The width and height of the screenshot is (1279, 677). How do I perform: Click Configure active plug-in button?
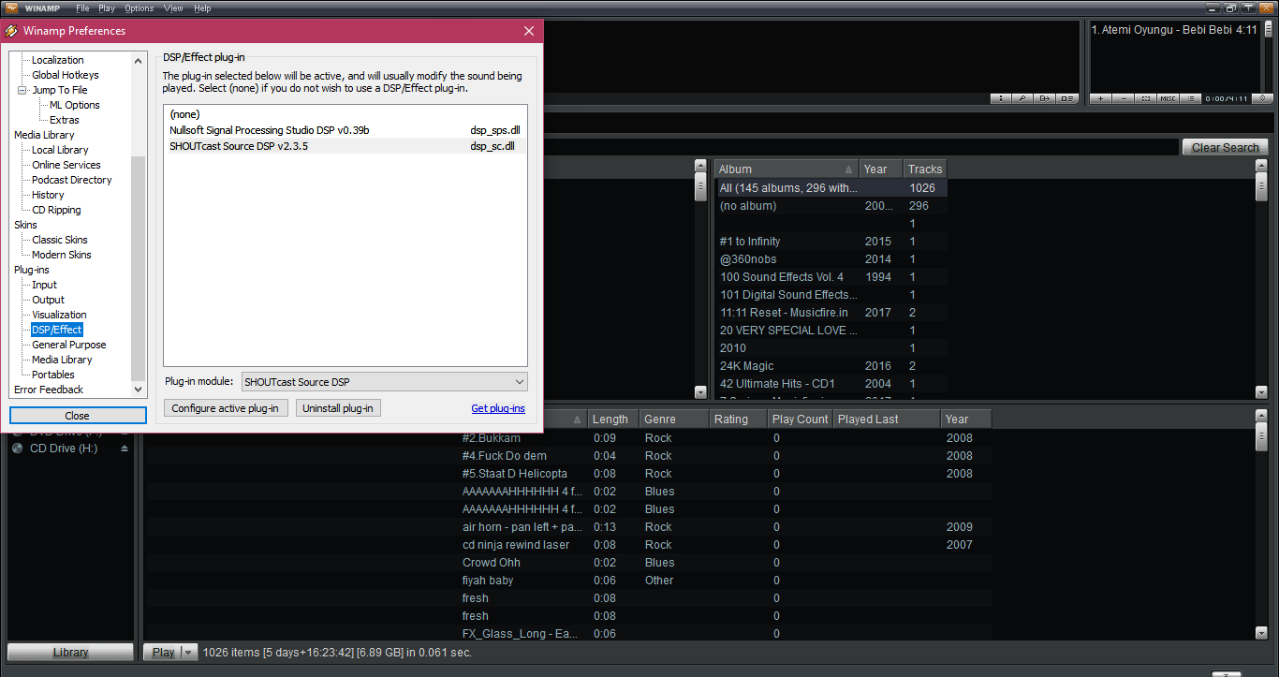(225, 408)
